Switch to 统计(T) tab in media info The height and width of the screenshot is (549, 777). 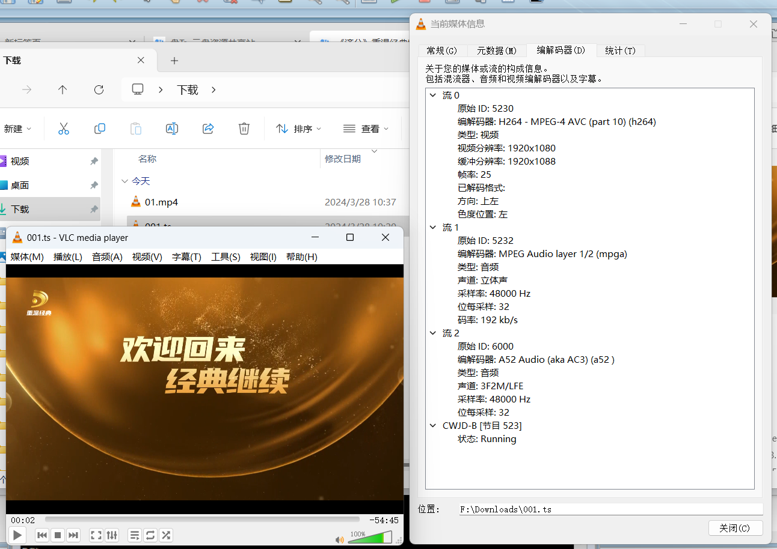coord(620,50)
